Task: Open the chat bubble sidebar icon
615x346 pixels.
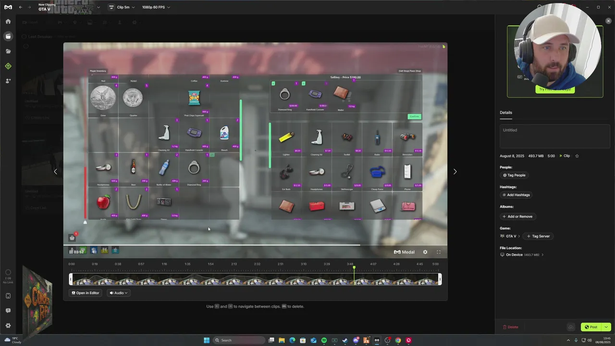Action: coord(8,311)
